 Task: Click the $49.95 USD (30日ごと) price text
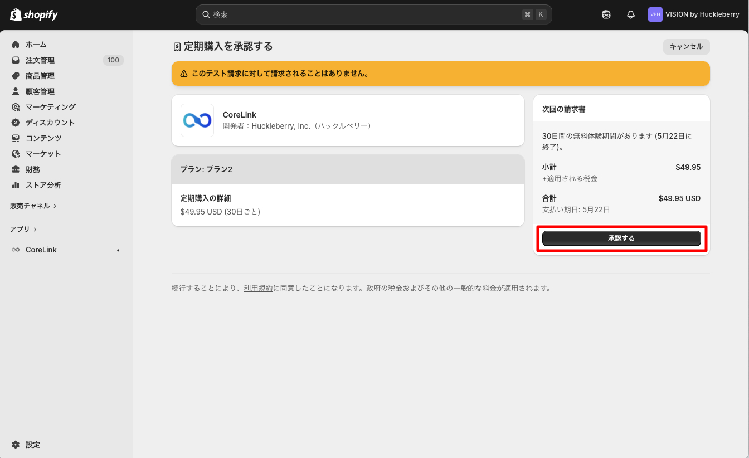[221, 212]
